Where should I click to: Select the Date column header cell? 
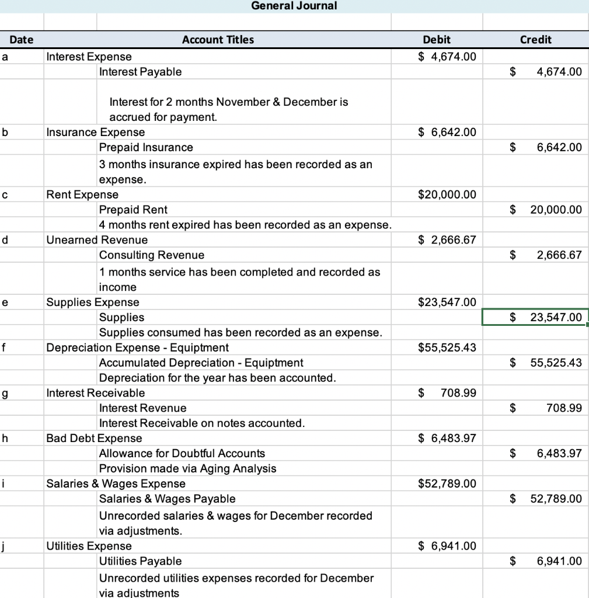point(21,40)
